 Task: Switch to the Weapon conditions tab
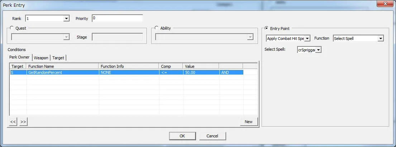click(41, 58)
